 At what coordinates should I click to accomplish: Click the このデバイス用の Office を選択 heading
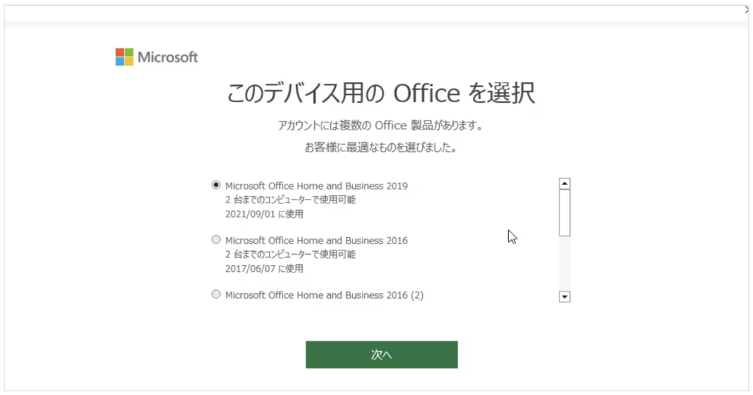pos(381,93)
